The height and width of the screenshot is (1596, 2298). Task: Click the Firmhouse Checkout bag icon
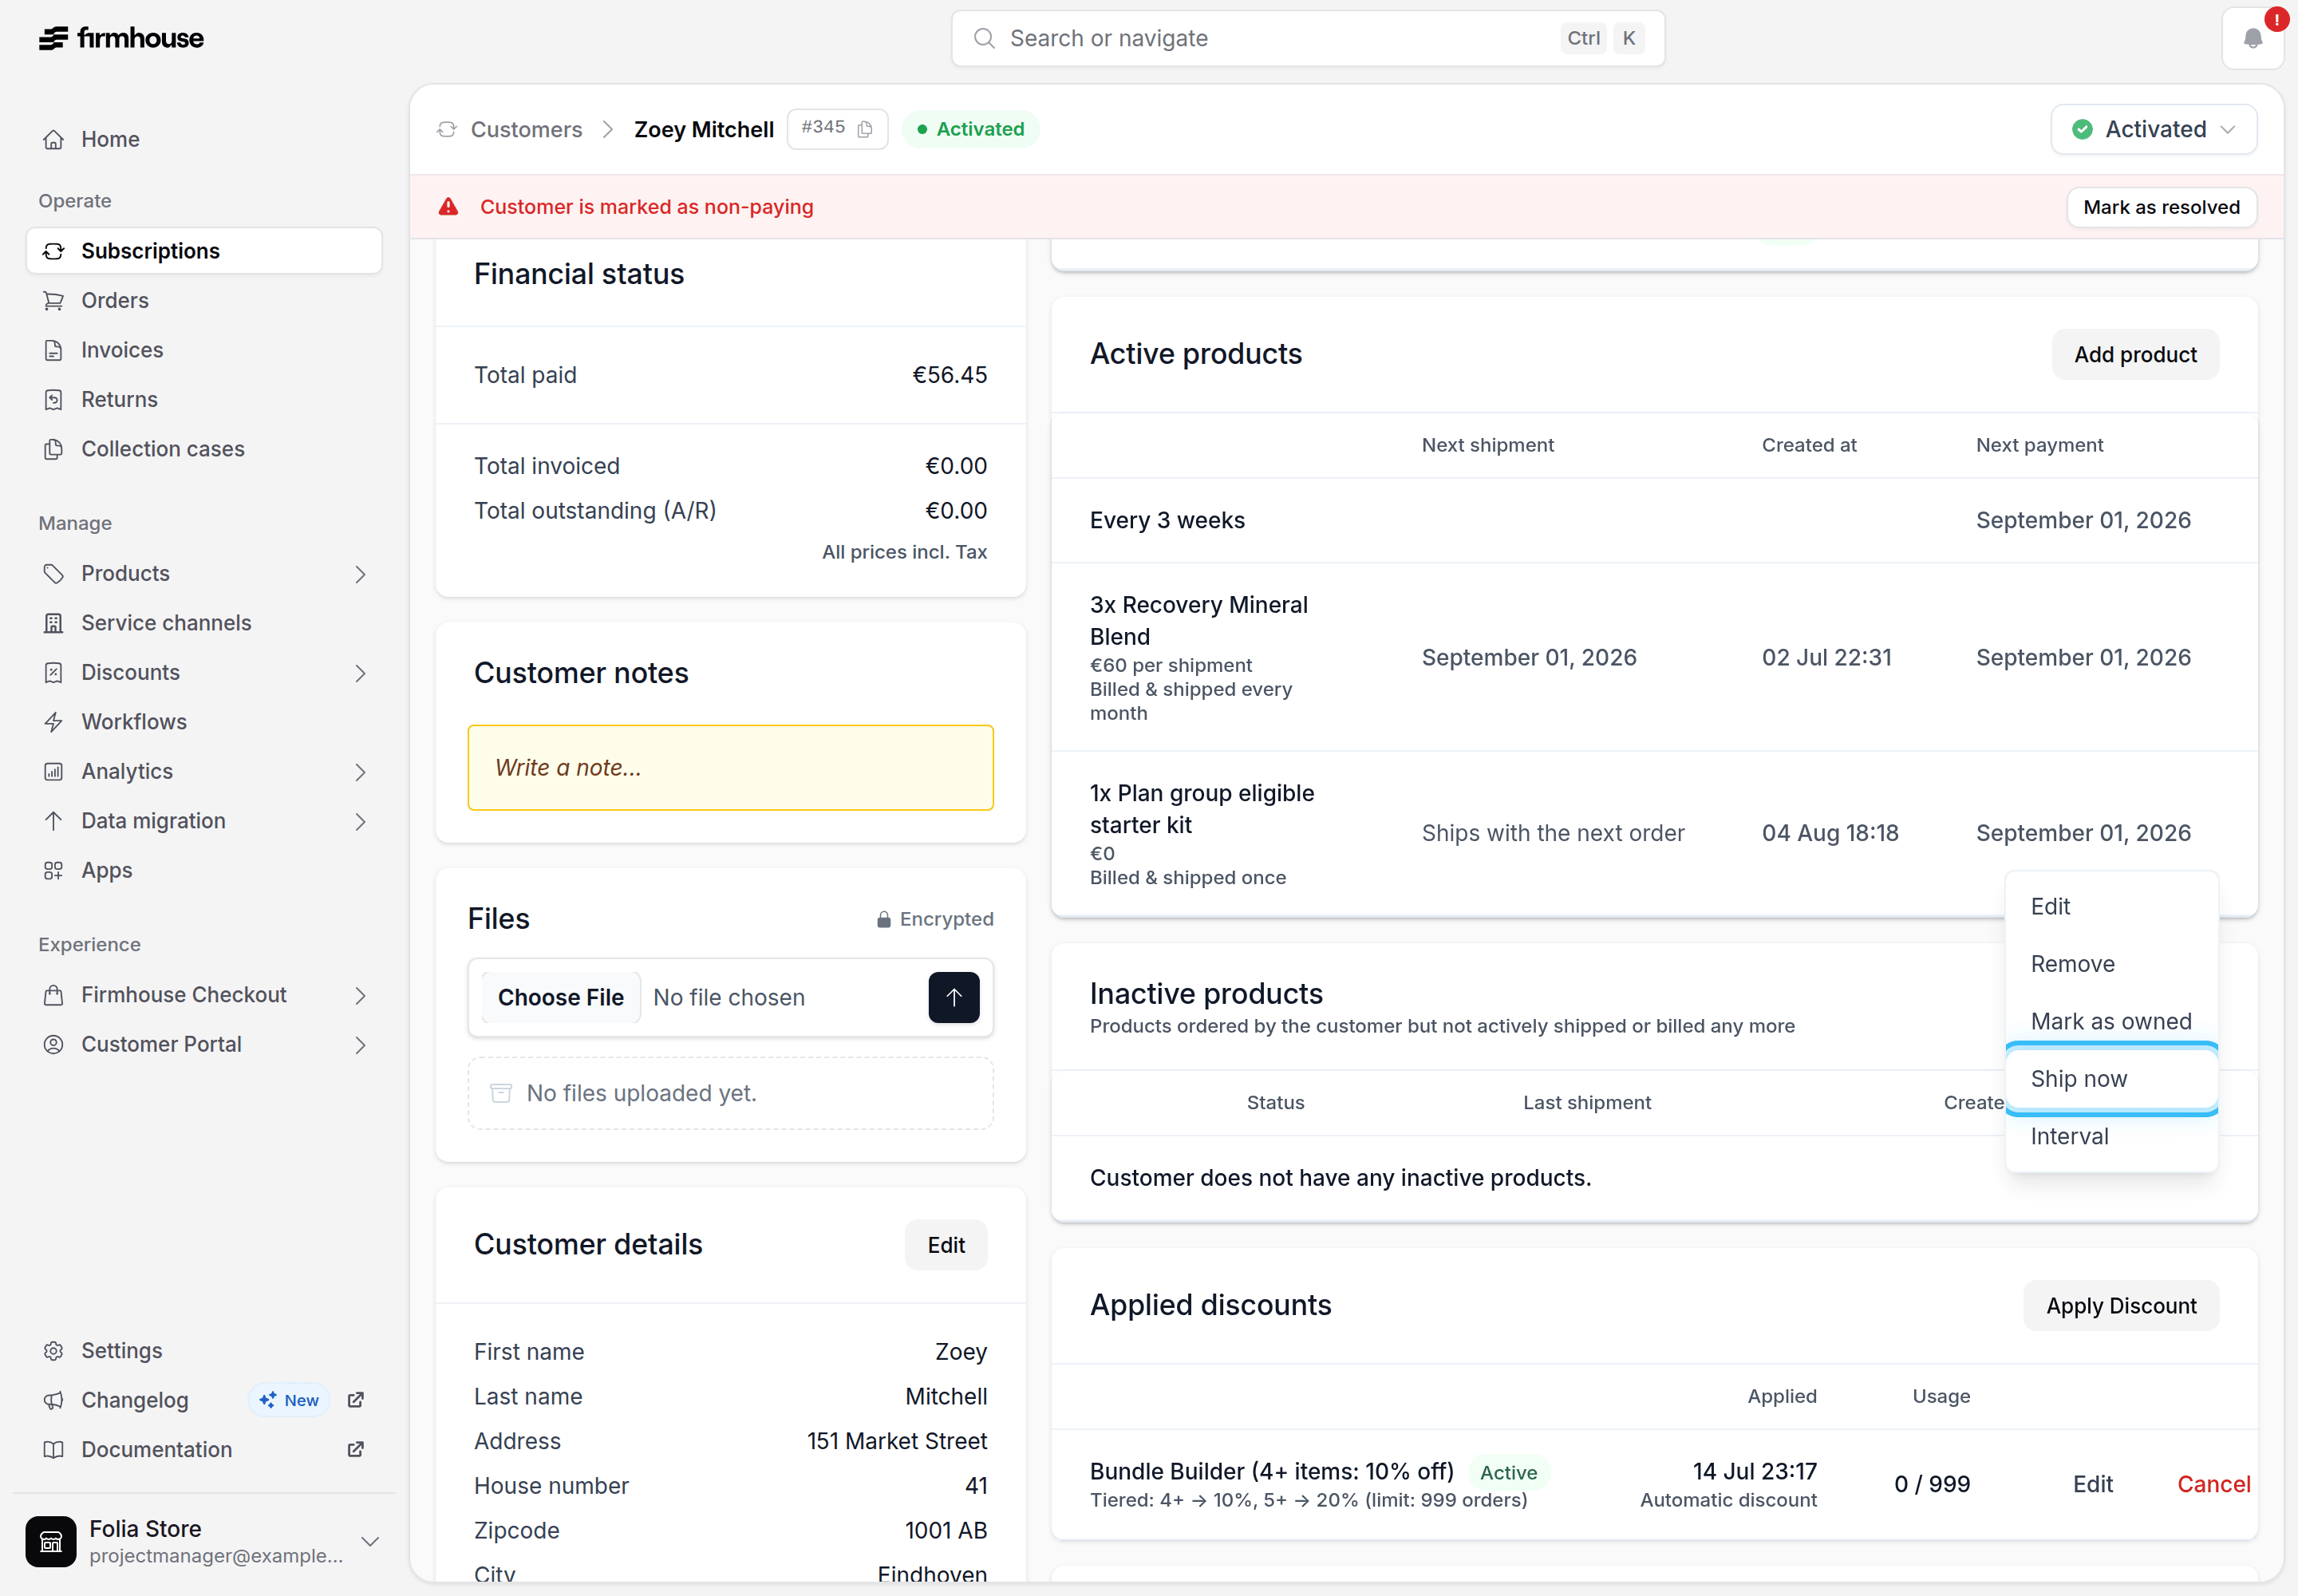coord(54,995)
